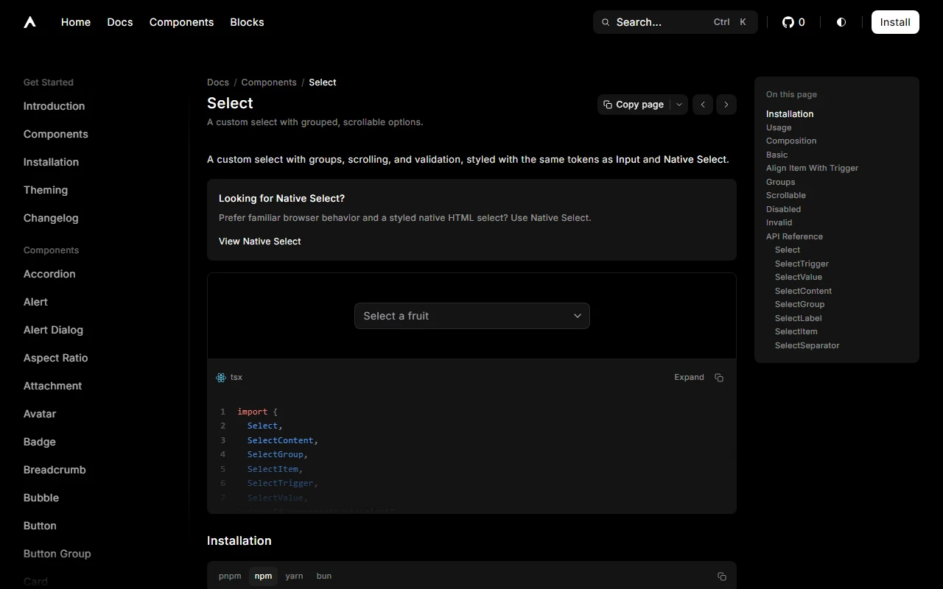
Task: Jump to Usage section
Action: (779, 127)
